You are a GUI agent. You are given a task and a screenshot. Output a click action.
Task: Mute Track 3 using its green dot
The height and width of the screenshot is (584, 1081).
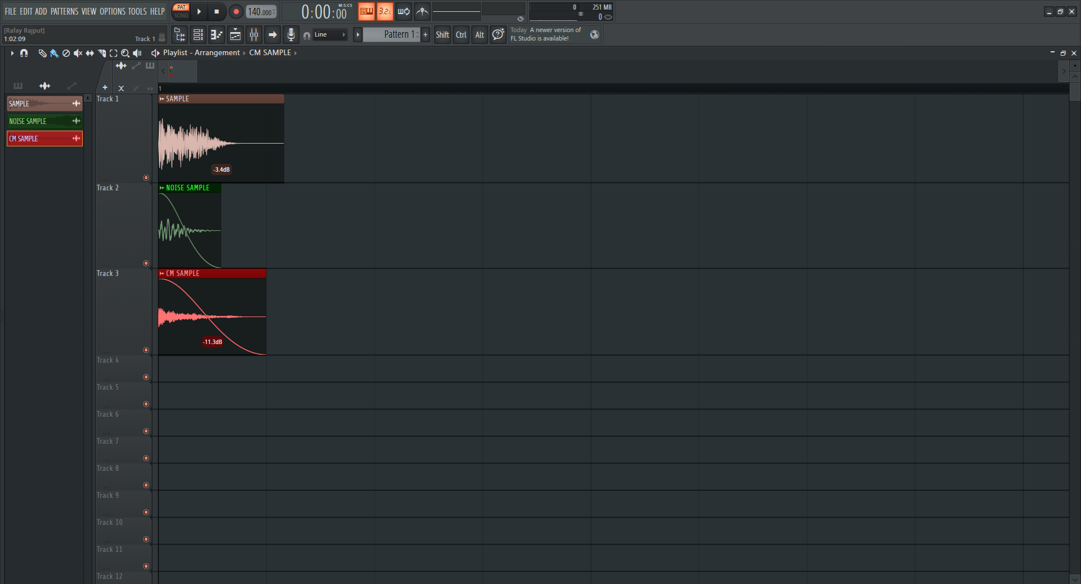(146, 350)
